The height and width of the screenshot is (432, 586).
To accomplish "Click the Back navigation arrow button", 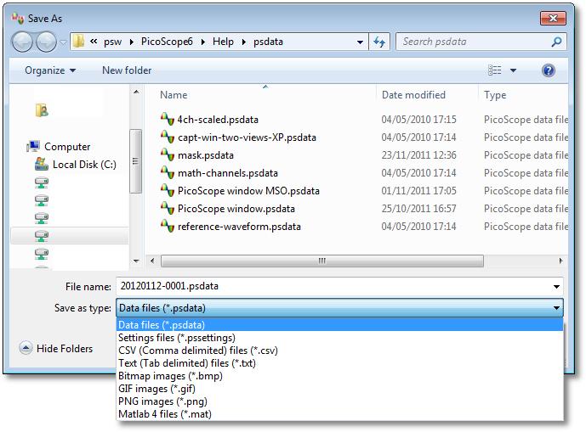I will (22, 42).
